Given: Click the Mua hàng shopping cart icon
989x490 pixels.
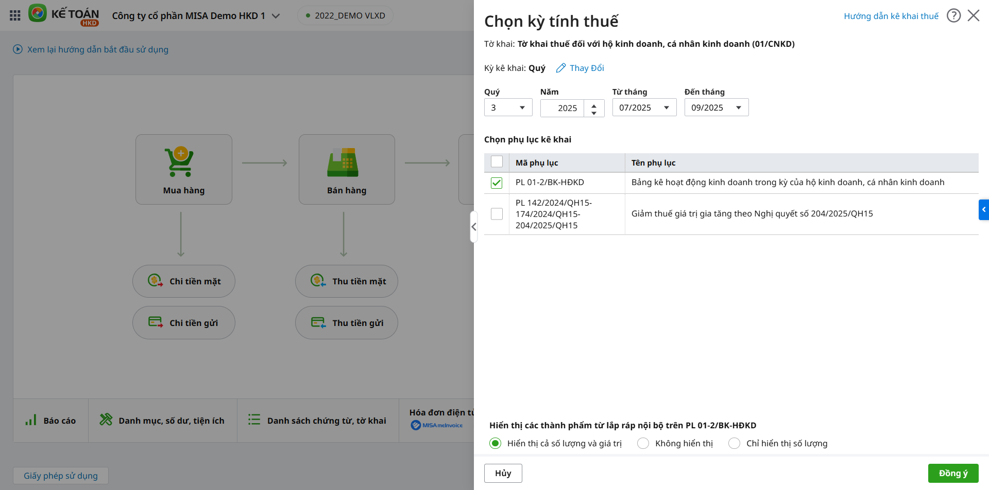Looking at the screenshot, I should (x=179, y=162).
